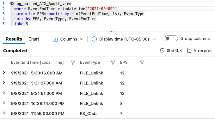Filter the EventEndTime column

click(73, 63)
